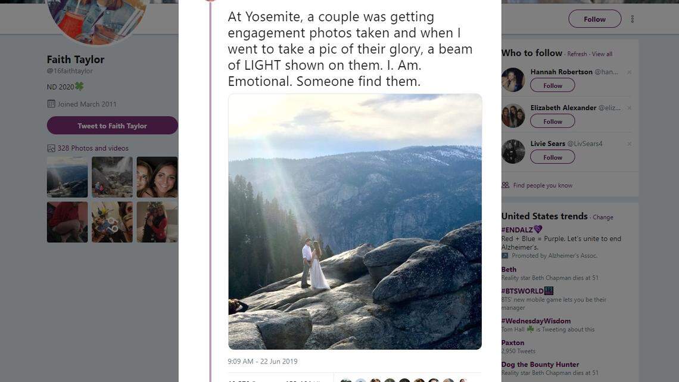View the Yosemite engagement photo in the tweet
This screenshot has height=382, width=679.
355,221
